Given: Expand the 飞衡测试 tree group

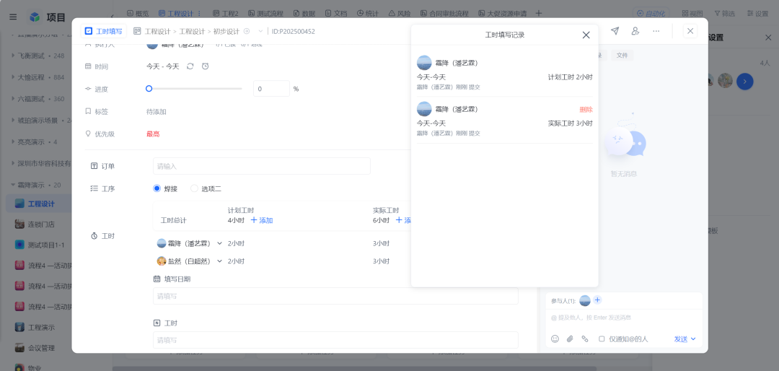Looking at the screenshot, I should (x=13, y=56).
